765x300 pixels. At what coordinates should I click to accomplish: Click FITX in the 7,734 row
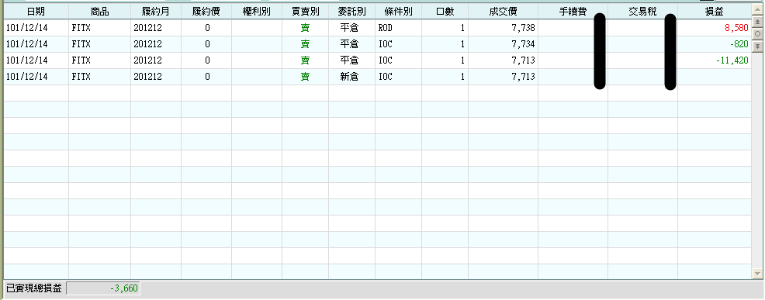tap(81, 44)
